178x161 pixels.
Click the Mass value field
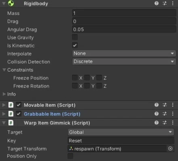[x=124, y=13]
